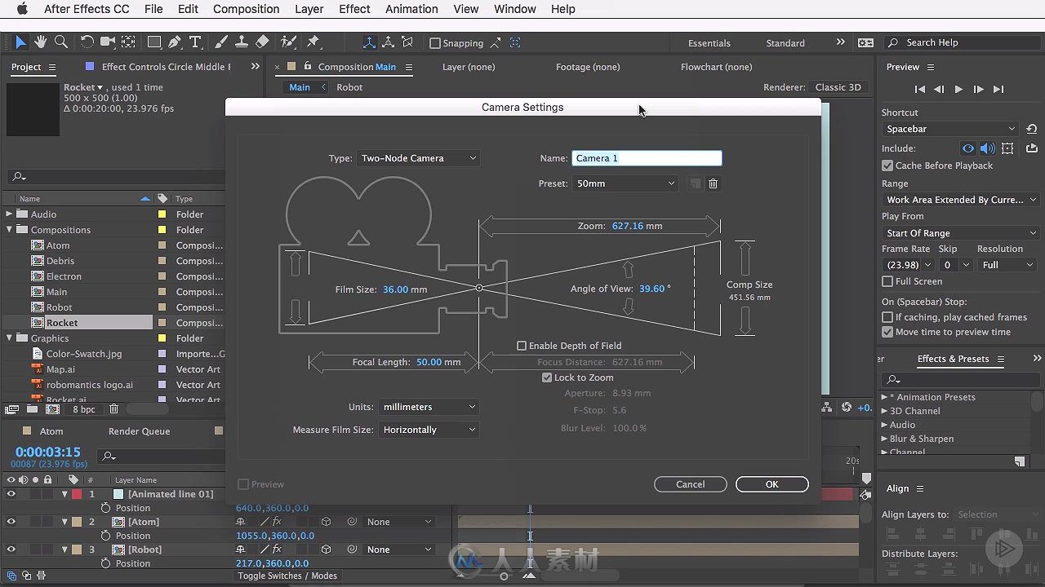Open the Layer menu
Screen dimensions: 1045x587
coord(309,9)
